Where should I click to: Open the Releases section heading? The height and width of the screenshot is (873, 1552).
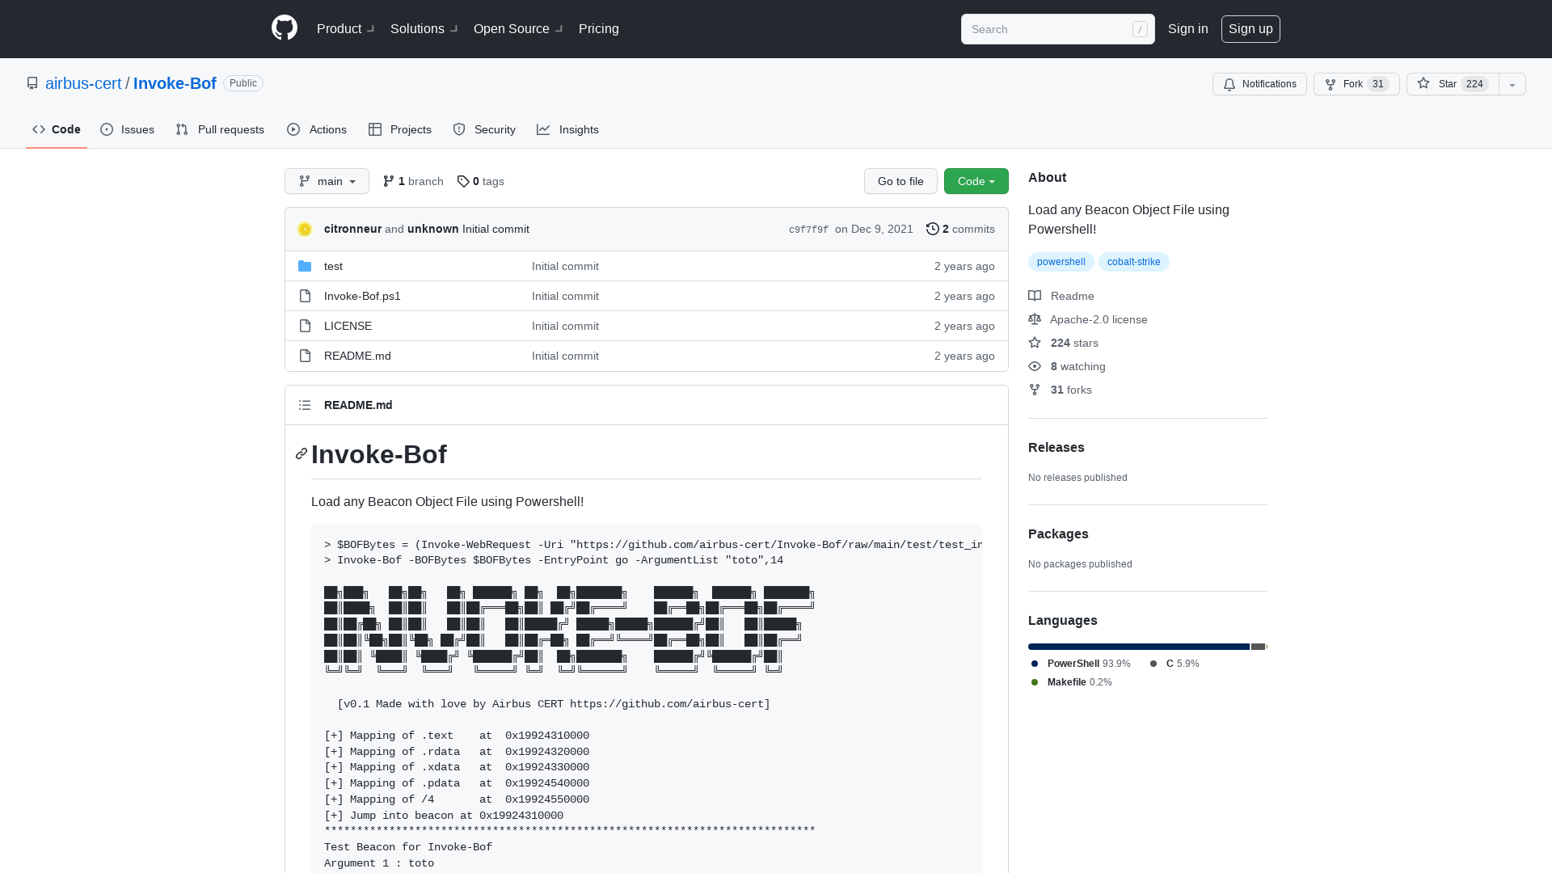point(1056,447)
